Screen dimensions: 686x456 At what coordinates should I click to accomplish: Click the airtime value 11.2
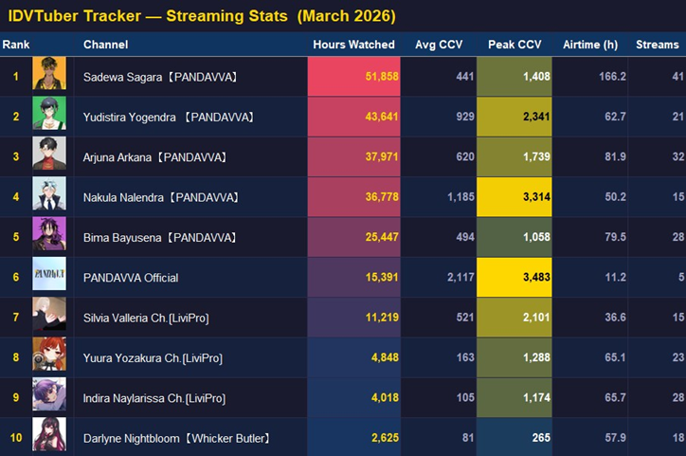click(x=616, y=277)
